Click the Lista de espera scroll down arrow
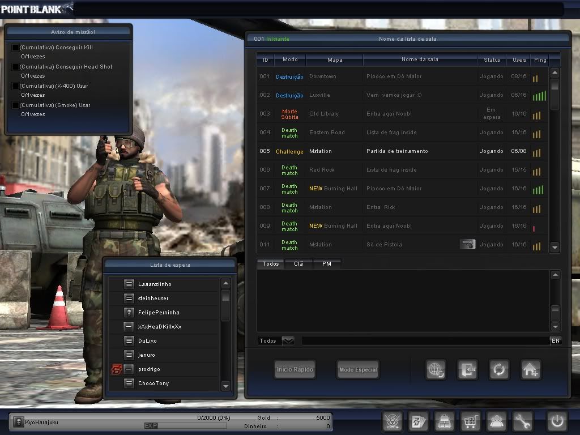The height and width of the screenshot is (435, 580). point(225,386)
